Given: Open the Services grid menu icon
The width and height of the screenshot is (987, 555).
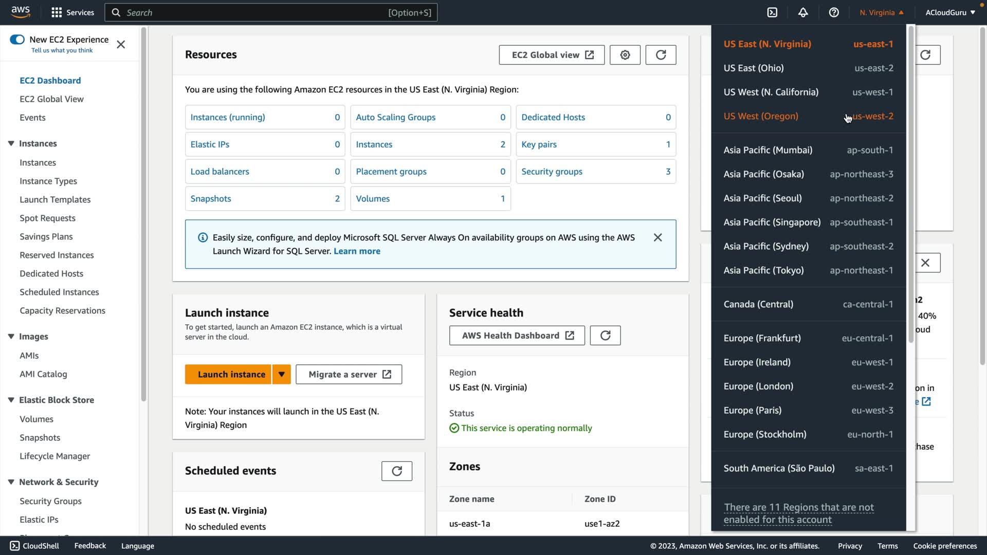Looking at the screenshot, I should (57, 12).
